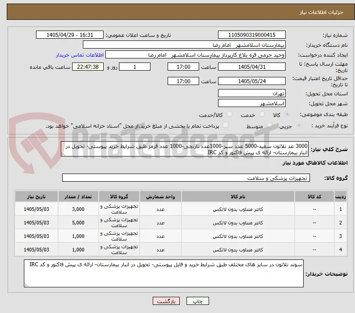Viewport: 355px width, 313px height.
Task: Click item name کاتتر متناوب in row 4
Action: click(238, 250)
